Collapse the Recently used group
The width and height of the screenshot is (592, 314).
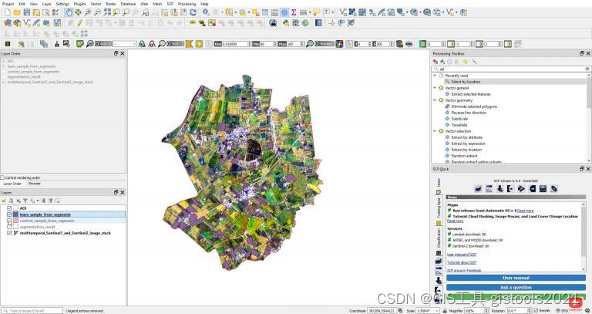click(435, 76)
